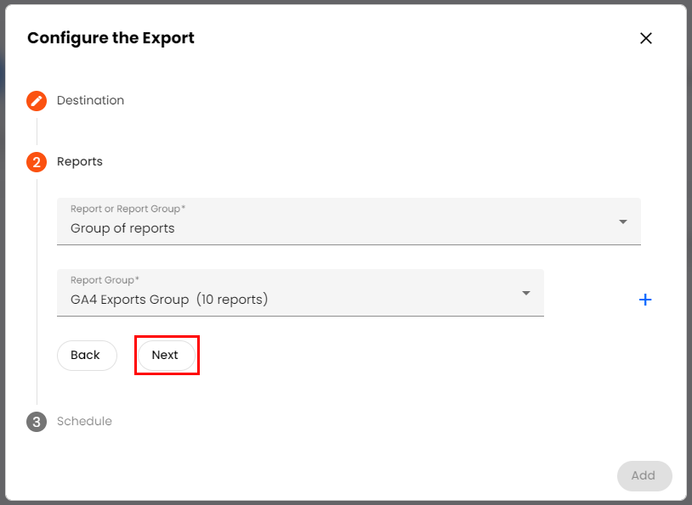The width and height of the screenshot is (692, 505).
Task: Click the vertical stepper line below Destination
Action: click(37, 132)
